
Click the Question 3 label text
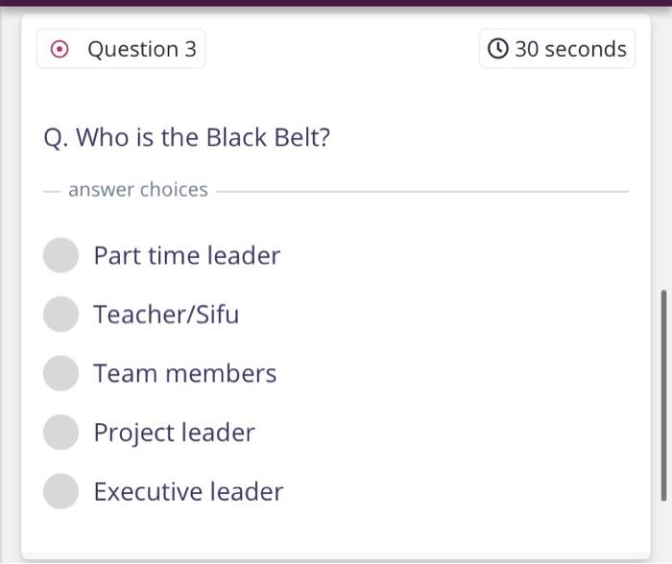point(141,49)
